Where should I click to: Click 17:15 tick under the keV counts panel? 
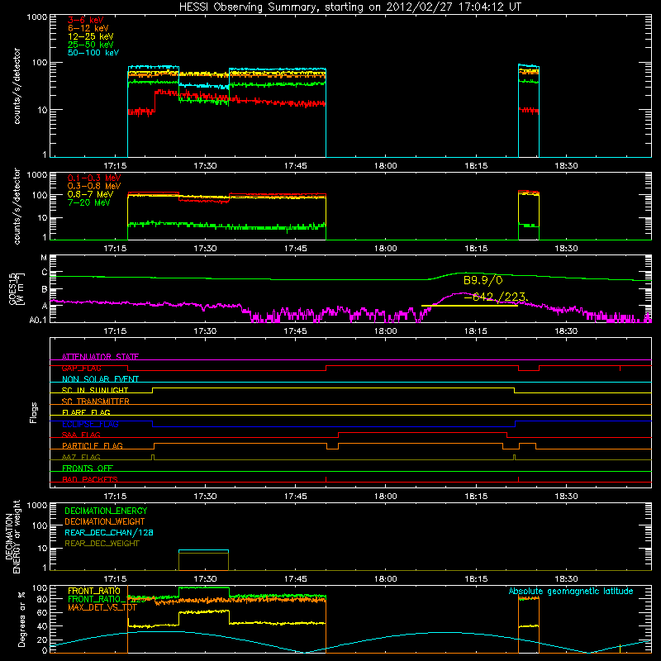(115, 166)
